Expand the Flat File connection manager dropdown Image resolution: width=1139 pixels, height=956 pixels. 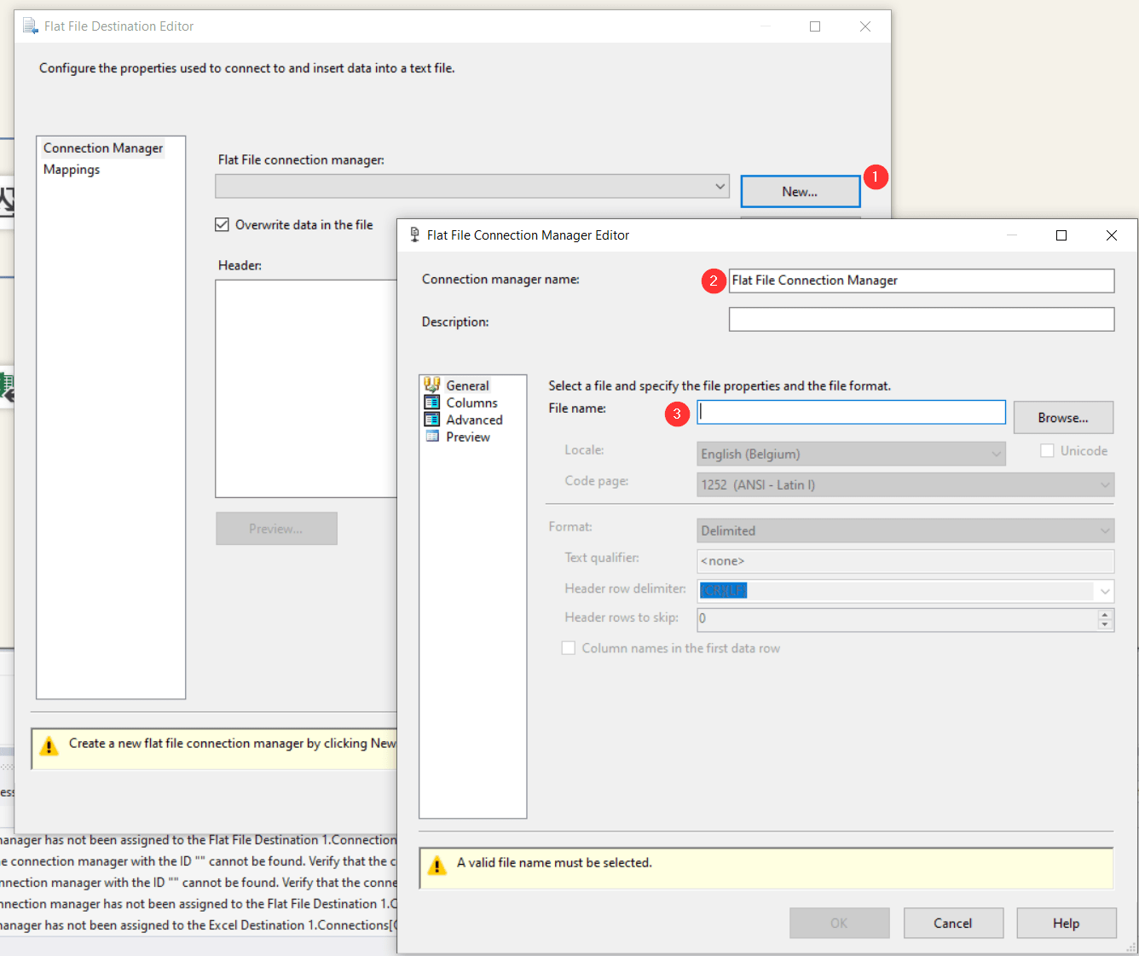coord(720,186)
